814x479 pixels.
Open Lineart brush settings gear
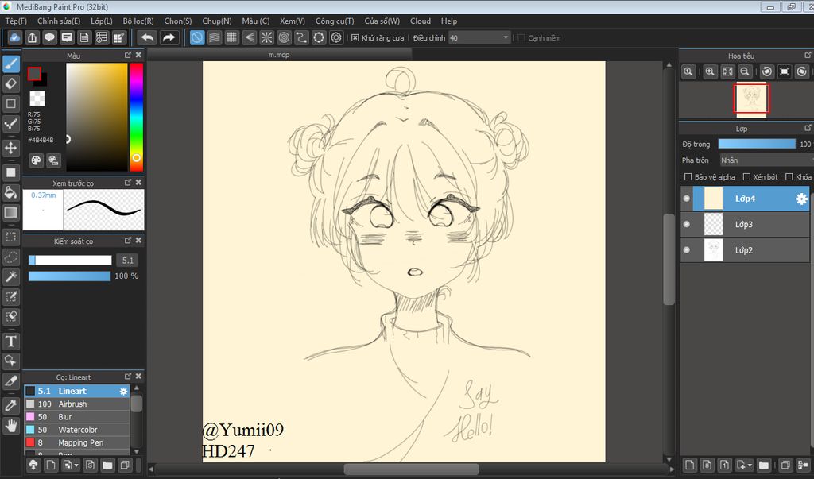tap(123, 392)
